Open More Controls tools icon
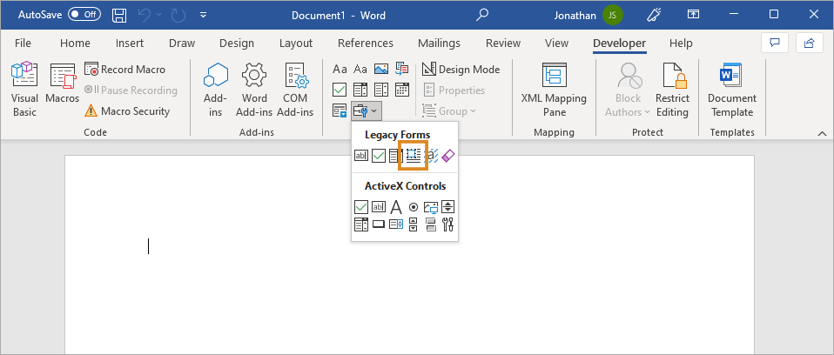This screenshot has height=355, width=834. [447, 224]
